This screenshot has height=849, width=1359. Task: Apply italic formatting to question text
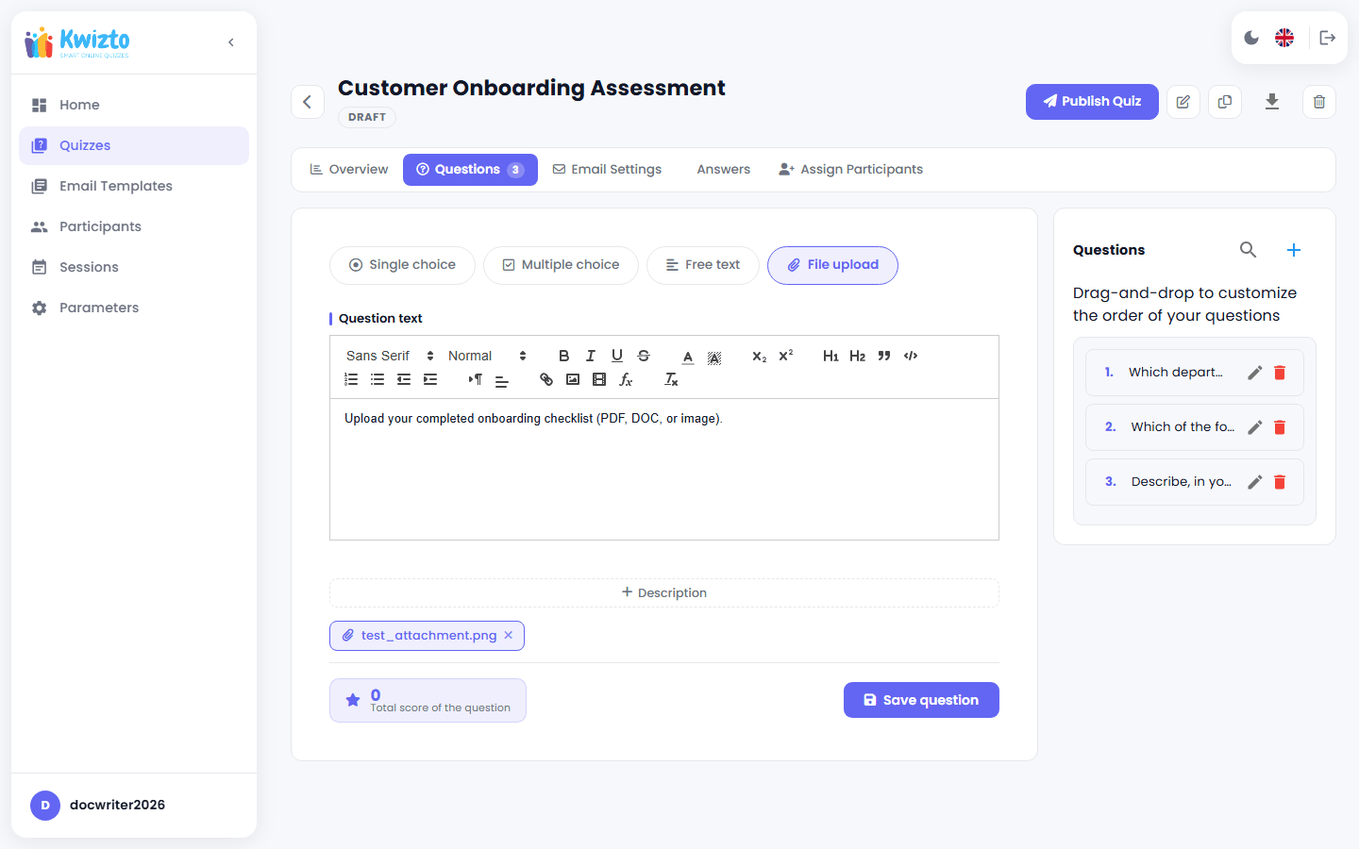click(591, 356)
